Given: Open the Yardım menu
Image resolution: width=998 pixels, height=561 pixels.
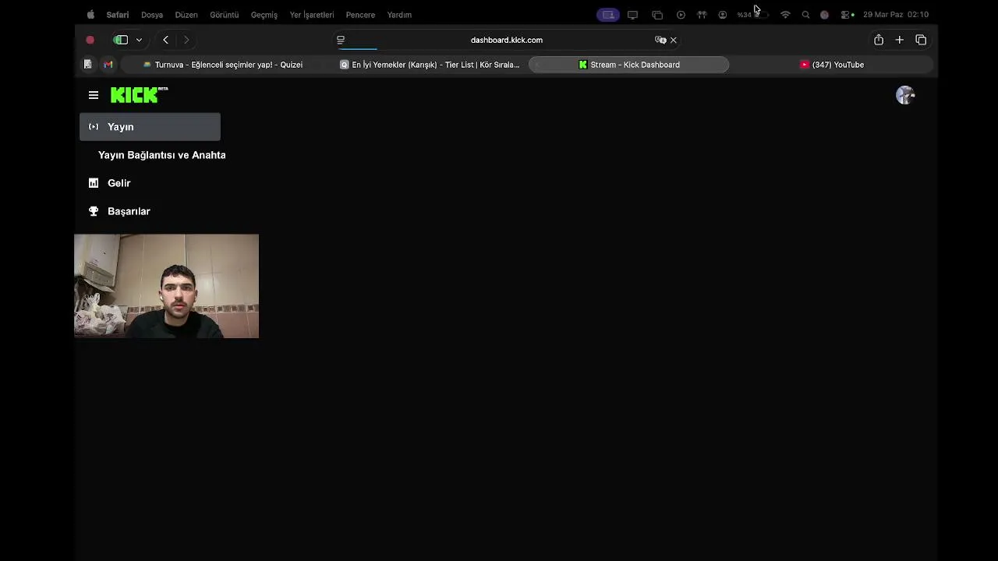Looking at the screenshot, I should pos(399,15).
